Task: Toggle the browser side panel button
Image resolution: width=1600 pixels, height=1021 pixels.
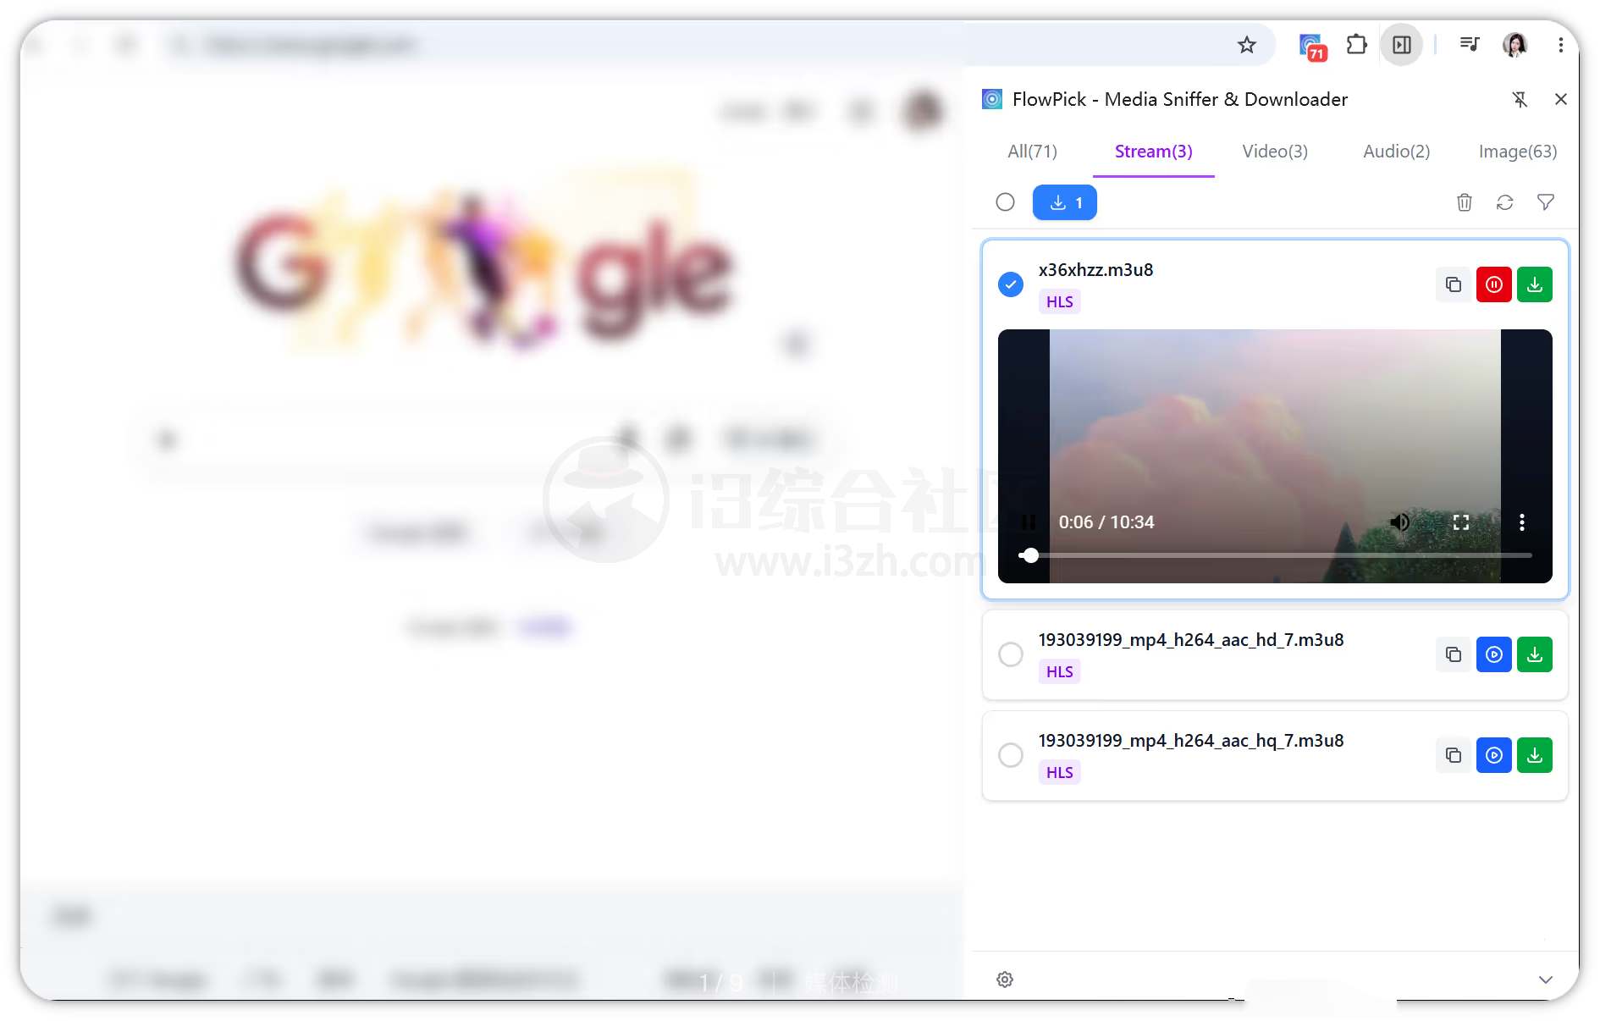Action: point(1402,45)
